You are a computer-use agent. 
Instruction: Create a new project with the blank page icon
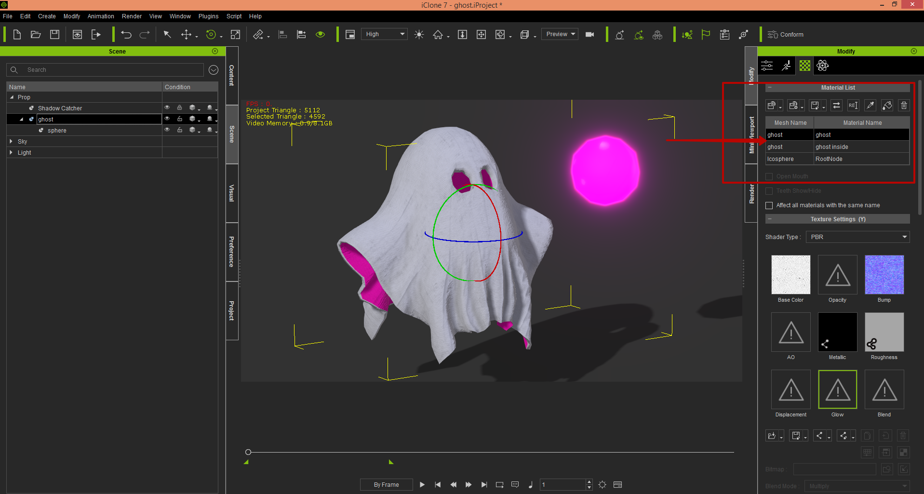pyautogui.click(x=17, y=34)
